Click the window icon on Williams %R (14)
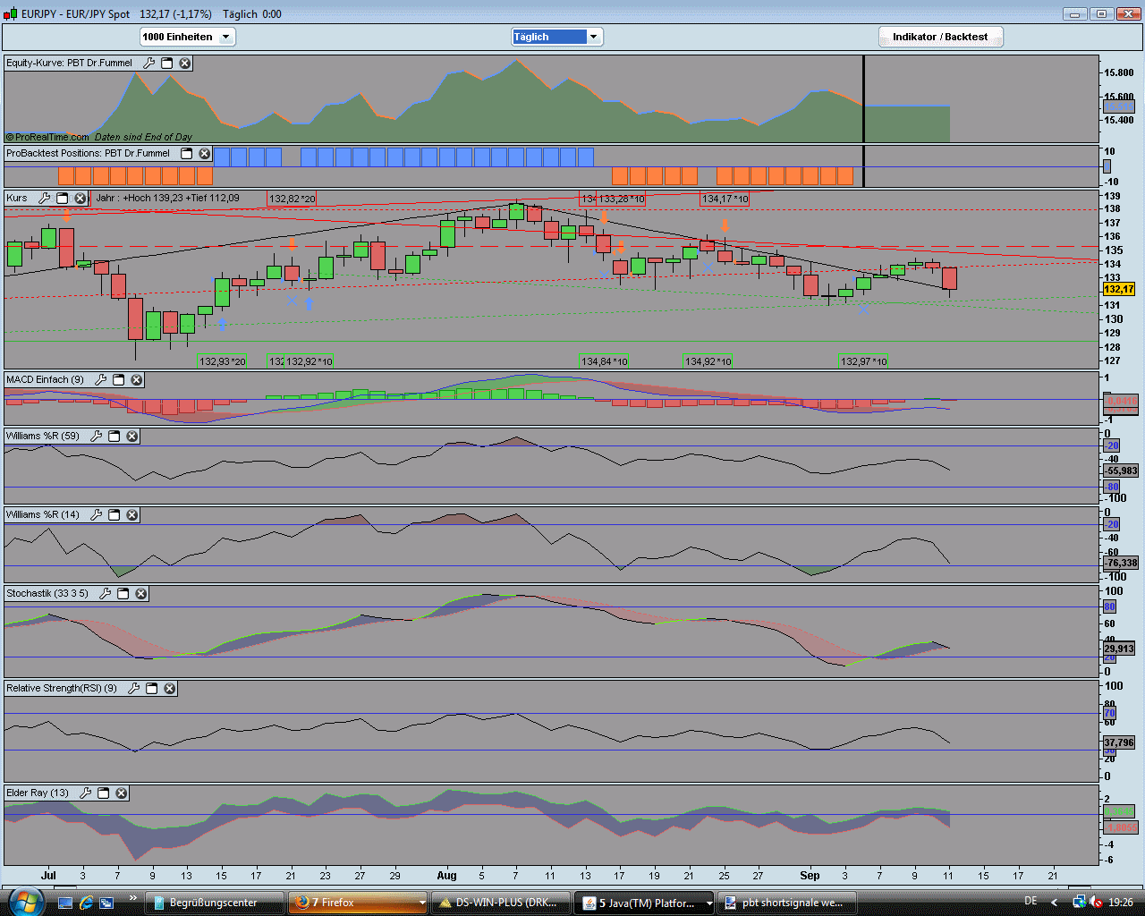Screen dimensions: 1145x916 click(x=114, y=515)
